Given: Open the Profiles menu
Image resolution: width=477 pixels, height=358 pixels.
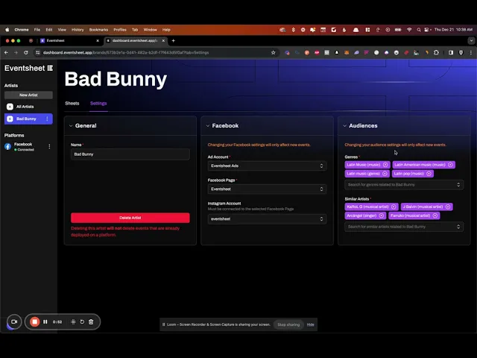Looking at the screenshot, I should pyautogui.click(x=120, y=30).
